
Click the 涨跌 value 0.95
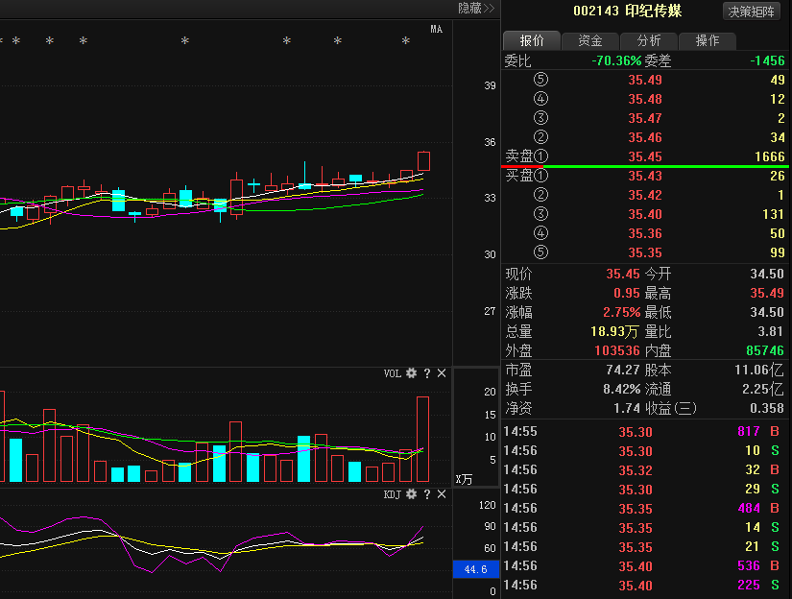click(627, 293)
